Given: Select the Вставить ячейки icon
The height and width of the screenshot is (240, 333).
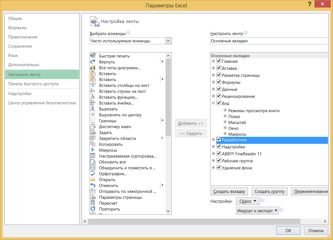Looking at the screenshot, I should point(93,103).
